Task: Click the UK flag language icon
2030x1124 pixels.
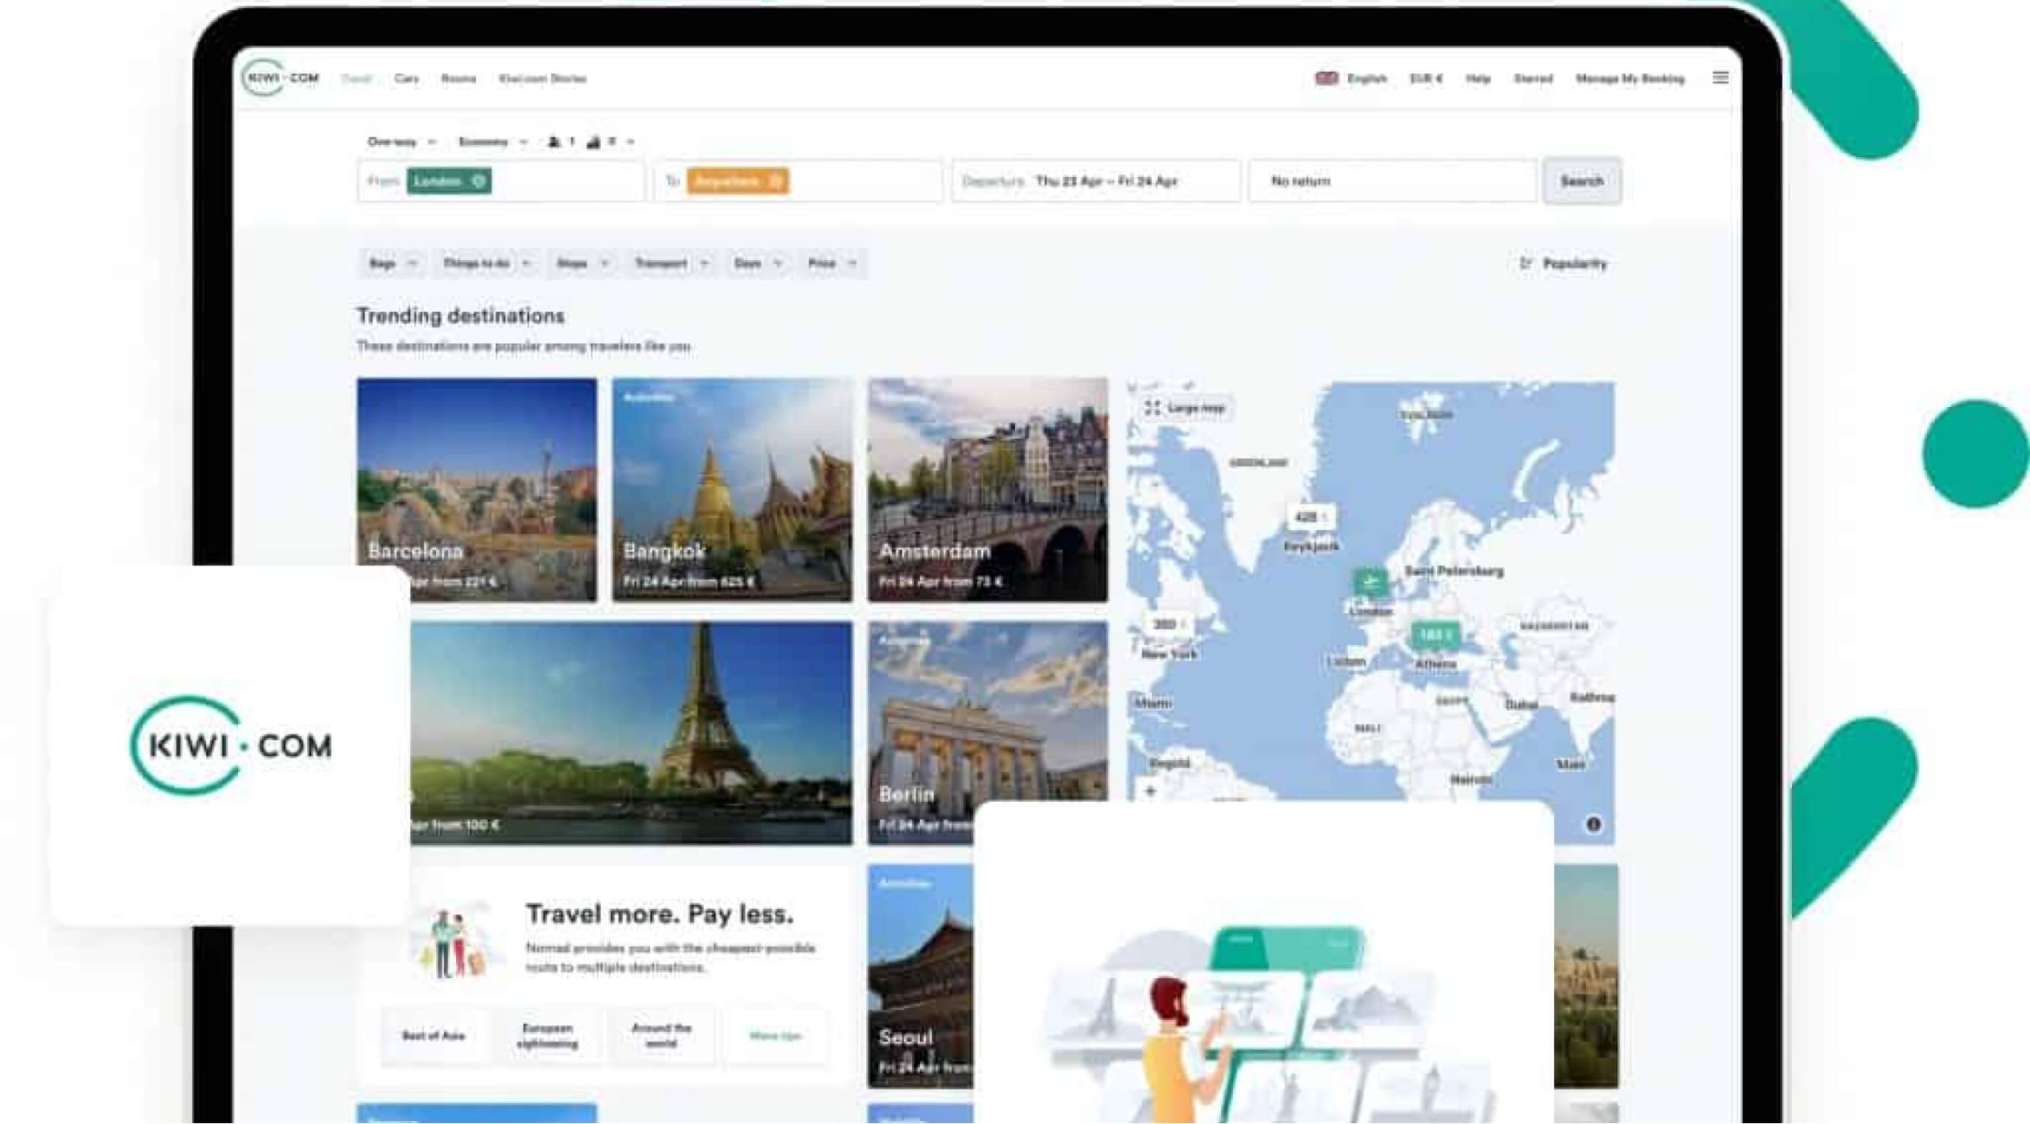Action: [1326, 78]
